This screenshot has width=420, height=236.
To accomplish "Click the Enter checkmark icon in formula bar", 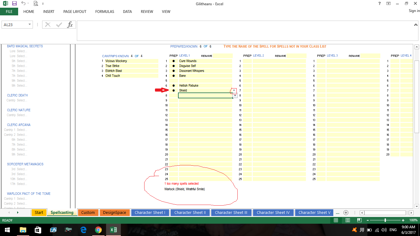I will pos(59,25).
